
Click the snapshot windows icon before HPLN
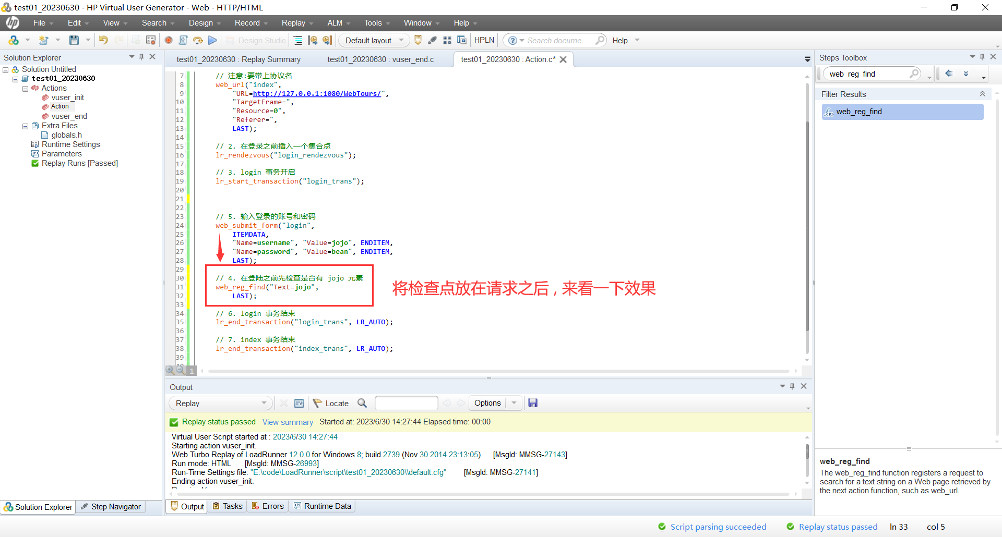pyautogui.click(x=462, y=40)
